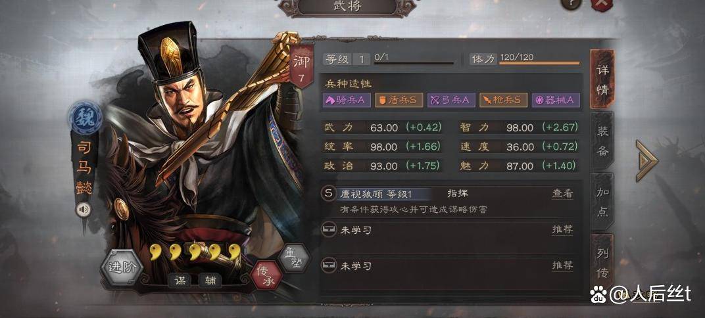Screen dimensions: 705x318
Task: Open the 加点 tab
Action: pyautogui.click(x=602, y=202)
